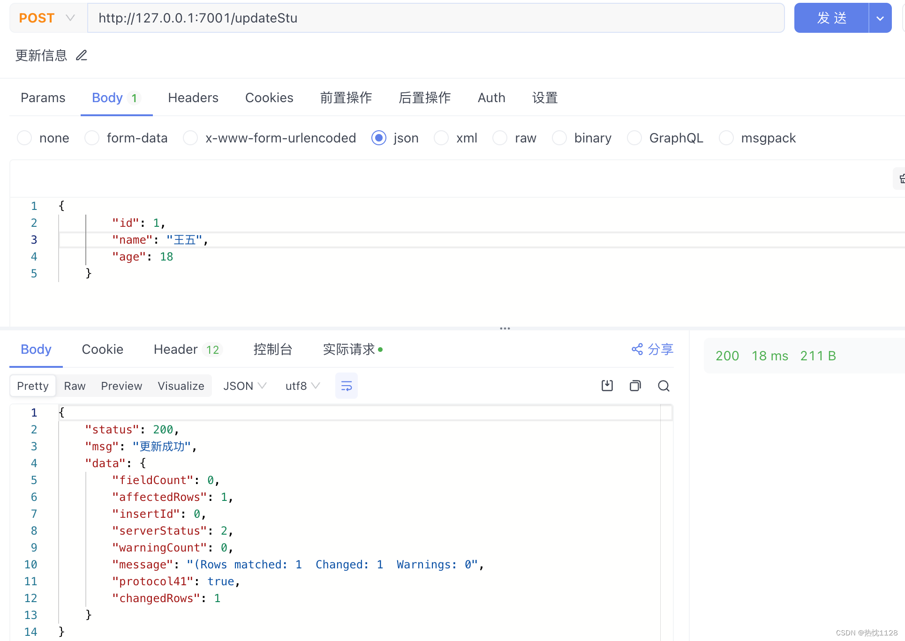905x641 pixels.
Task: Open the 实际请求 tab
Action: click(353, 349)
